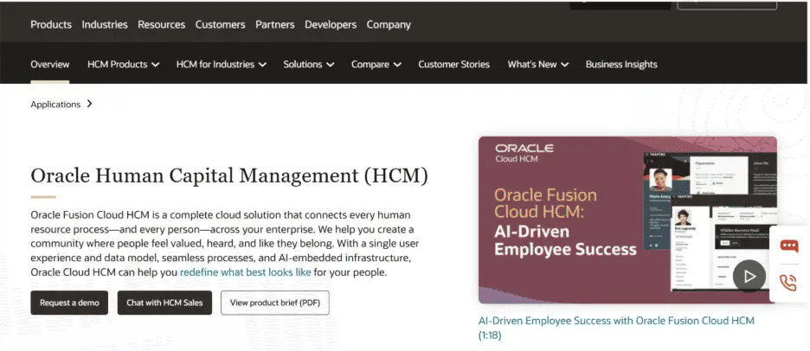This screenshot has height=351, width=810.
Task: Follow the "redefine what best looks like" link
Action: 245,272
